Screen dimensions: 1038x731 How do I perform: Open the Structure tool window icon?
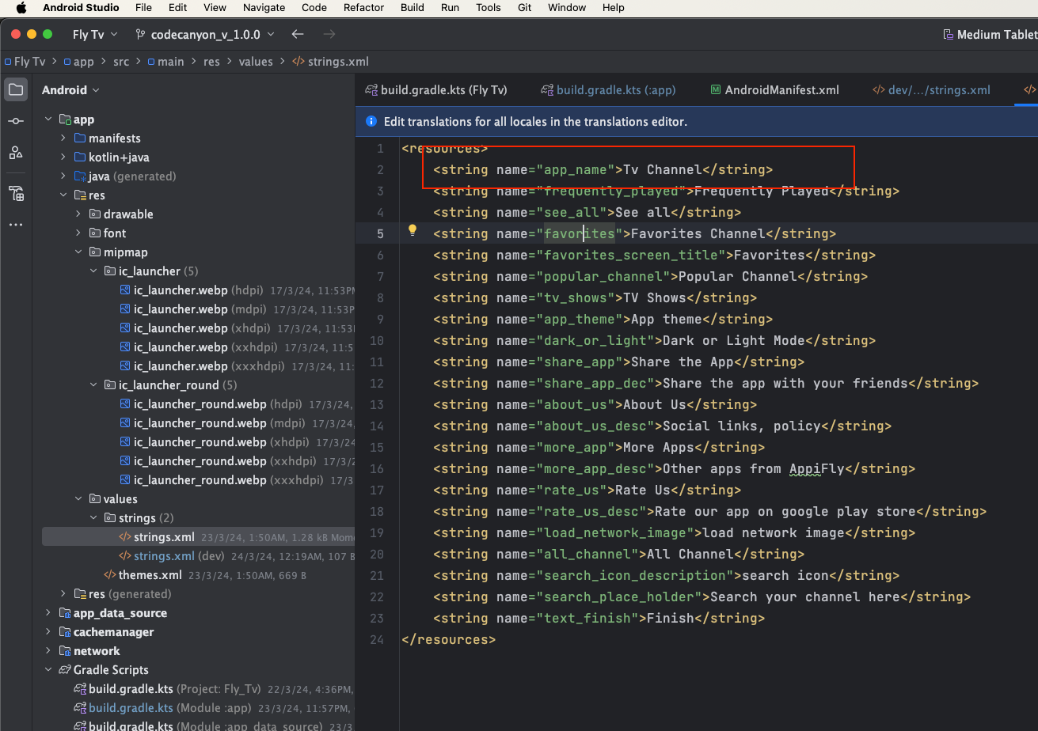coord(16,153)
